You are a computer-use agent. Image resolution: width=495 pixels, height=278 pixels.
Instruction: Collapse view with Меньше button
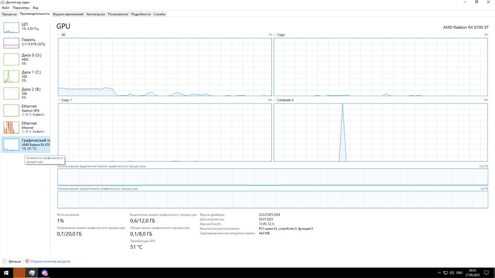tap(12, 261)
